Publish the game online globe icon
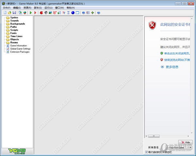Viewport: 196px width, 156px height. (25, 13)
